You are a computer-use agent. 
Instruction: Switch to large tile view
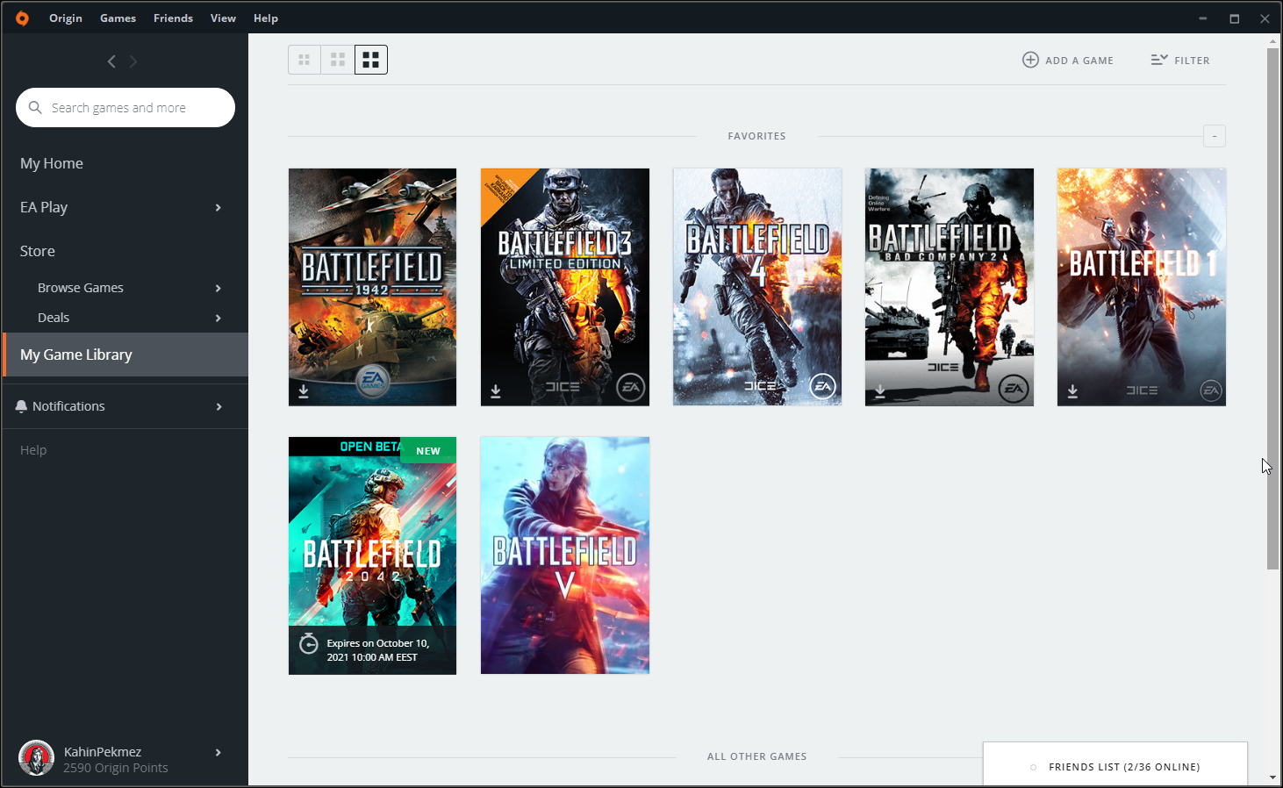click(x=371, y=60)
